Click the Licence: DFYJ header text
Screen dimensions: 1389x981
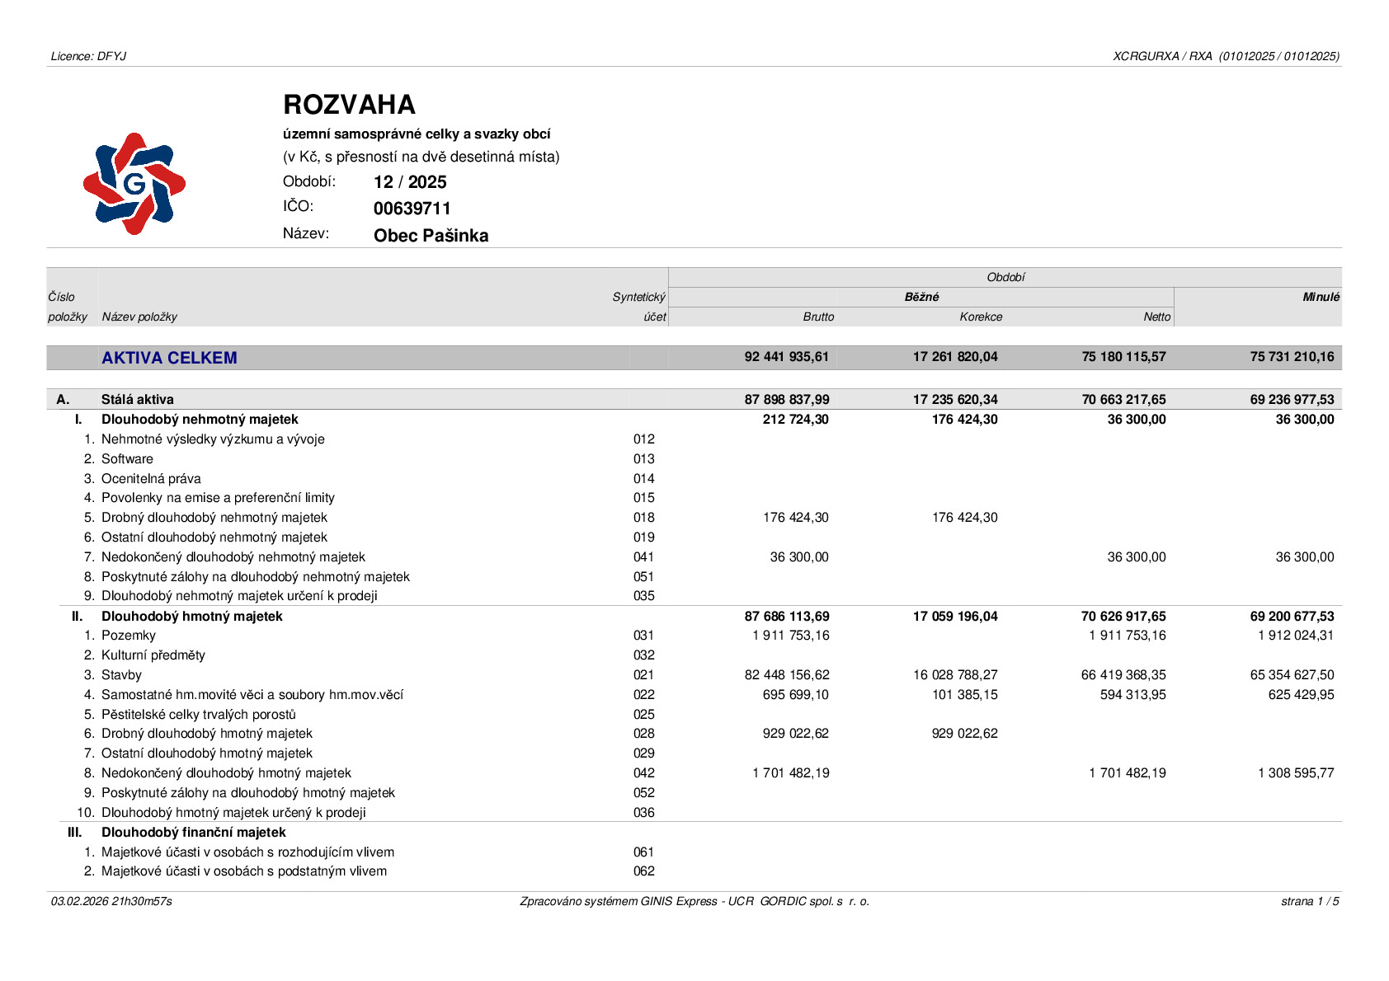[88, 56]
